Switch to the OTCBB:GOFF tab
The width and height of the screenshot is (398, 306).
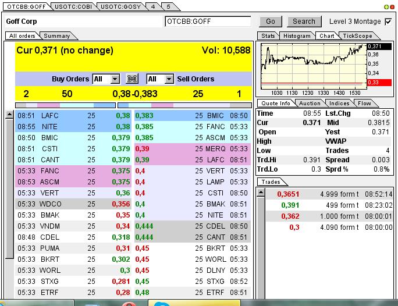point(26,6)
